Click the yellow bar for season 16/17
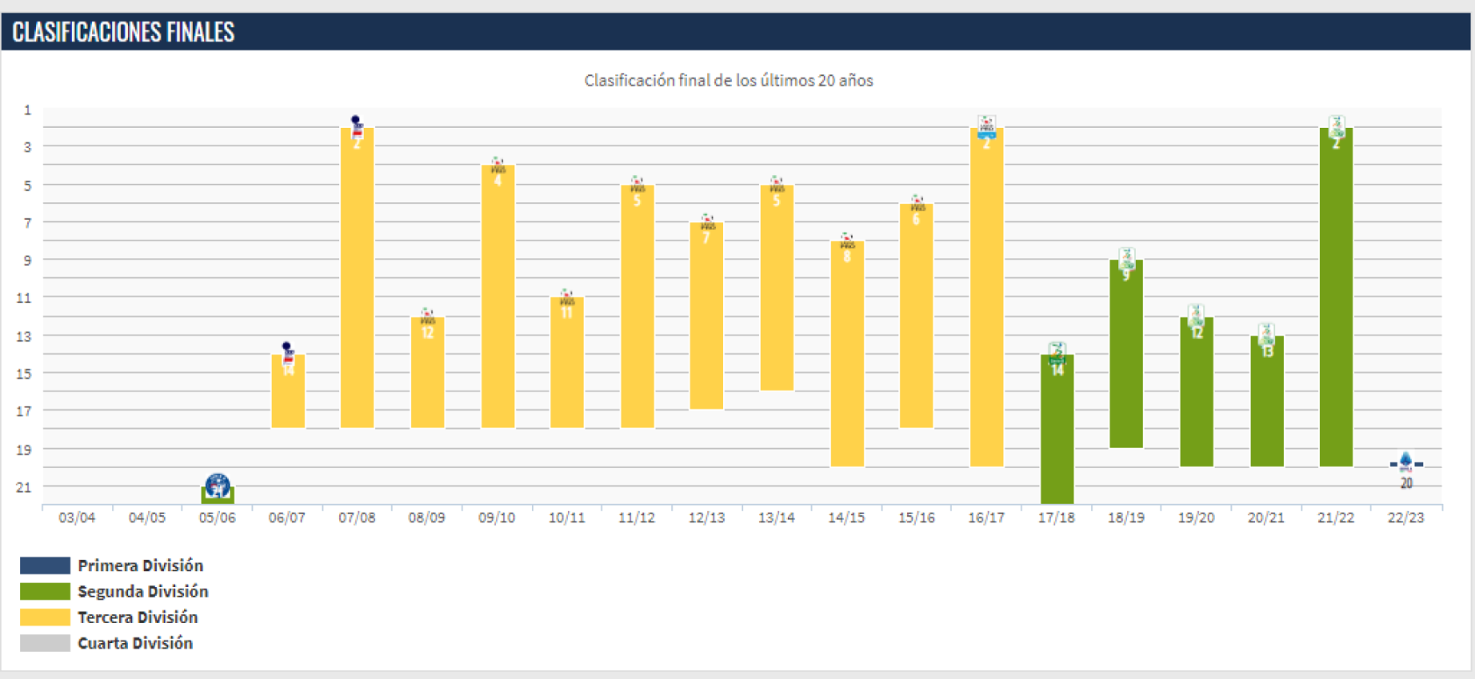 [986, 297]
